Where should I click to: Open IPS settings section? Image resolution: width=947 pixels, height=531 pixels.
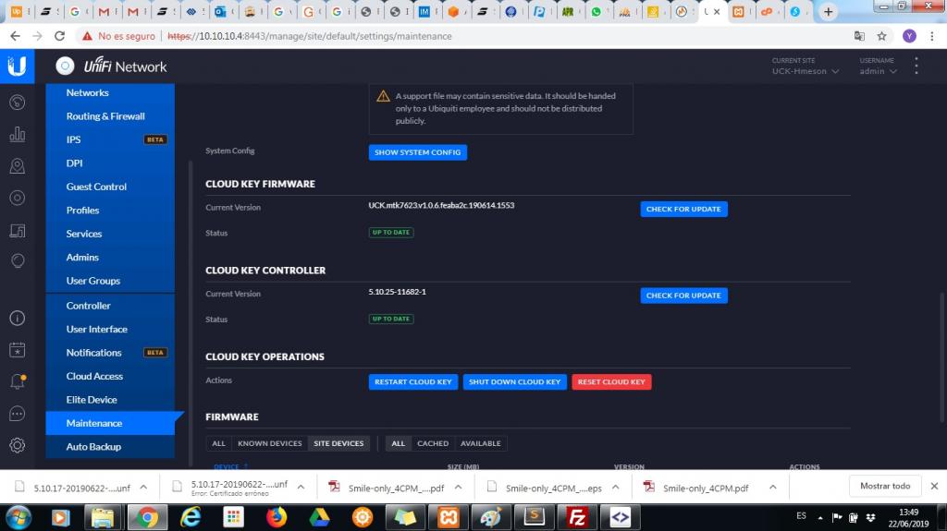tap(110, 139)
